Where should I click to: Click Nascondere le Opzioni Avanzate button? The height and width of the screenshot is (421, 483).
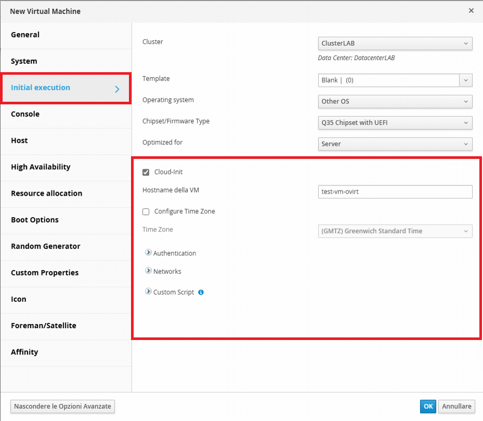(62, 406)
